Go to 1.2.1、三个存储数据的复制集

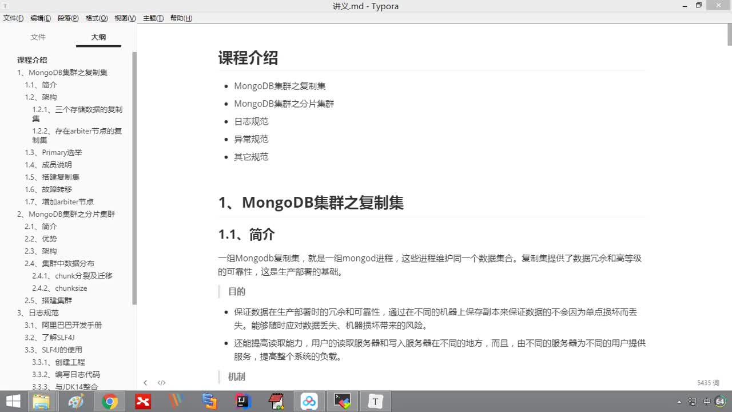(x=77, y=114)
